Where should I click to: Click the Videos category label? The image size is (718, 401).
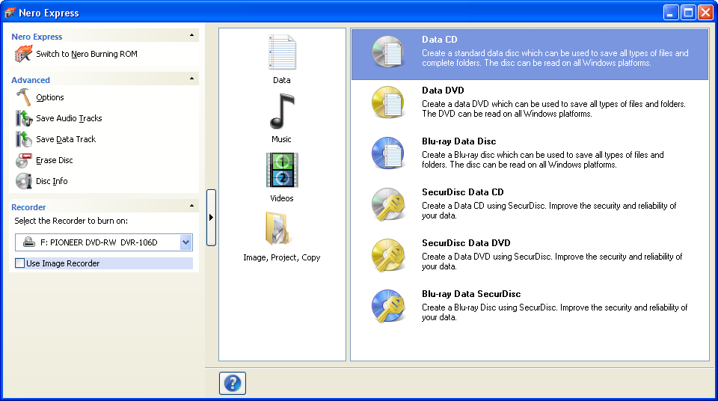point(282,198)
